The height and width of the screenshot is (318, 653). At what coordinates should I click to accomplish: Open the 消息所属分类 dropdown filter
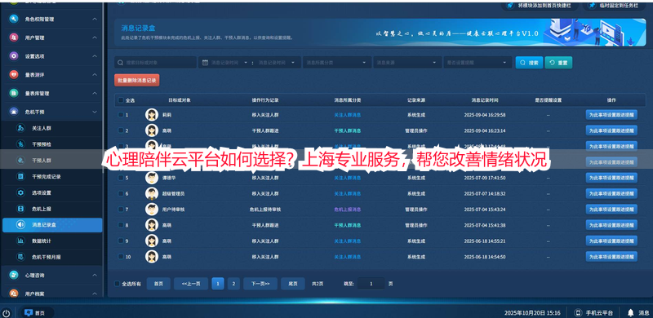tap(337, 63)
